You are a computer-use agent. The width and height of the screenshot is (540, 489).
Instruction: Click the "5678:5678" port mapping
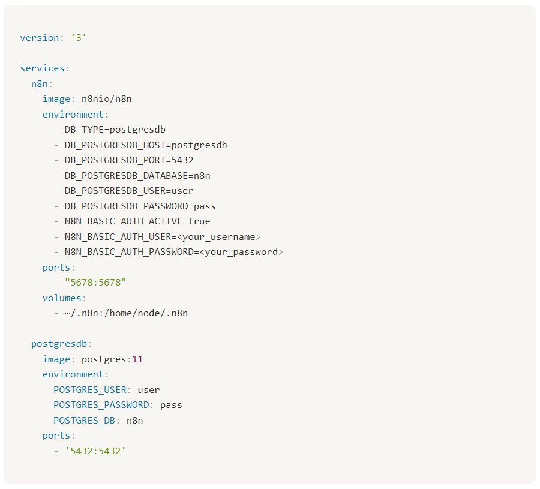click(95, 283)
